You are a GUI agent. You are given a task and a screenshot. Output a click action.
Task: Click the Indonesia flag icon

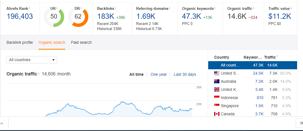tap(217, 98)
